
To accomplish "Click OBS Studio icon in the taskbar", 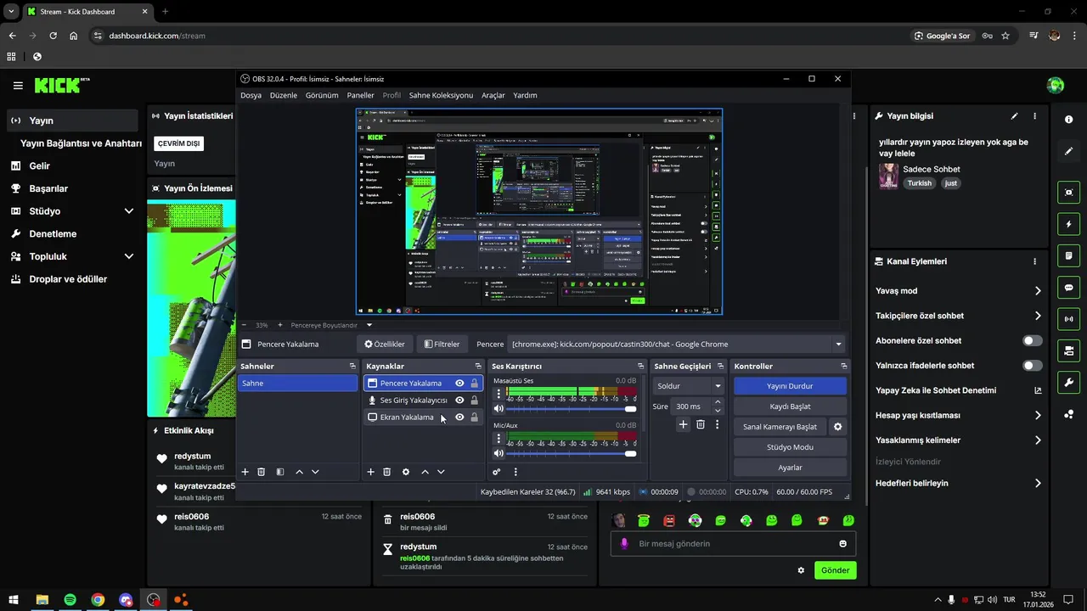I will (x=153, y=600).
